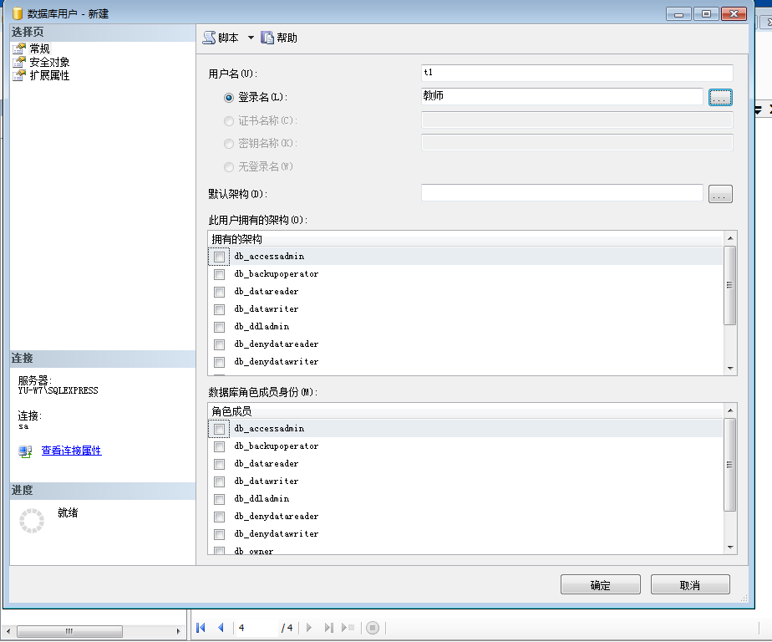Check db_backupoperator in owned schemas list
The width and height of the screenshot is (772, 642).
[219, 274]
